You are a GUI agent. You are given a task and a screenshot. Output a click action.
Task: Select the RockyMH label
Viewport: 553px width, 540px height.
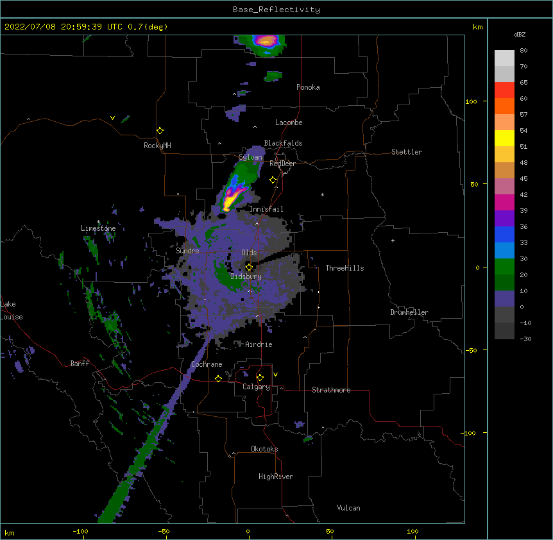[x=157, y=146]
